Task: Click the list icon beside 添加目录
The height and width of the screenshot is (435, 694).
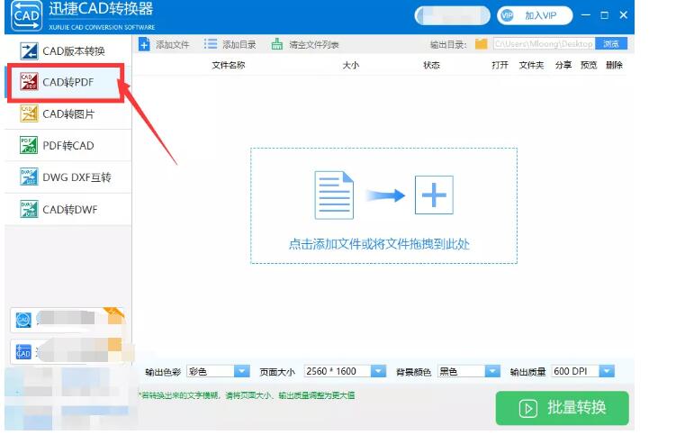Action: click(211, 44)
